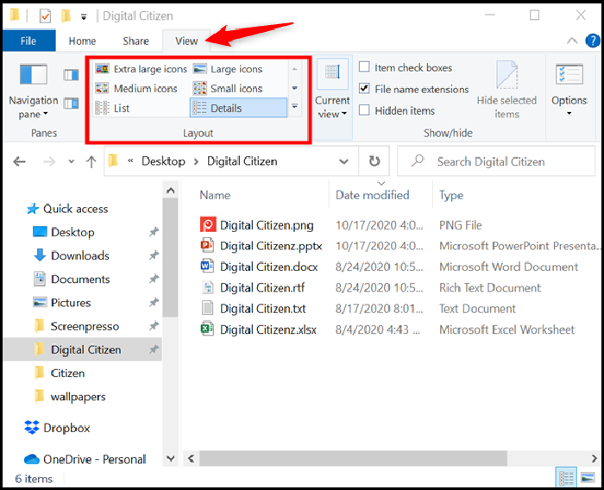Uncheck File name extensions checkbox
The image size is (604, 490).
point(365,89)
